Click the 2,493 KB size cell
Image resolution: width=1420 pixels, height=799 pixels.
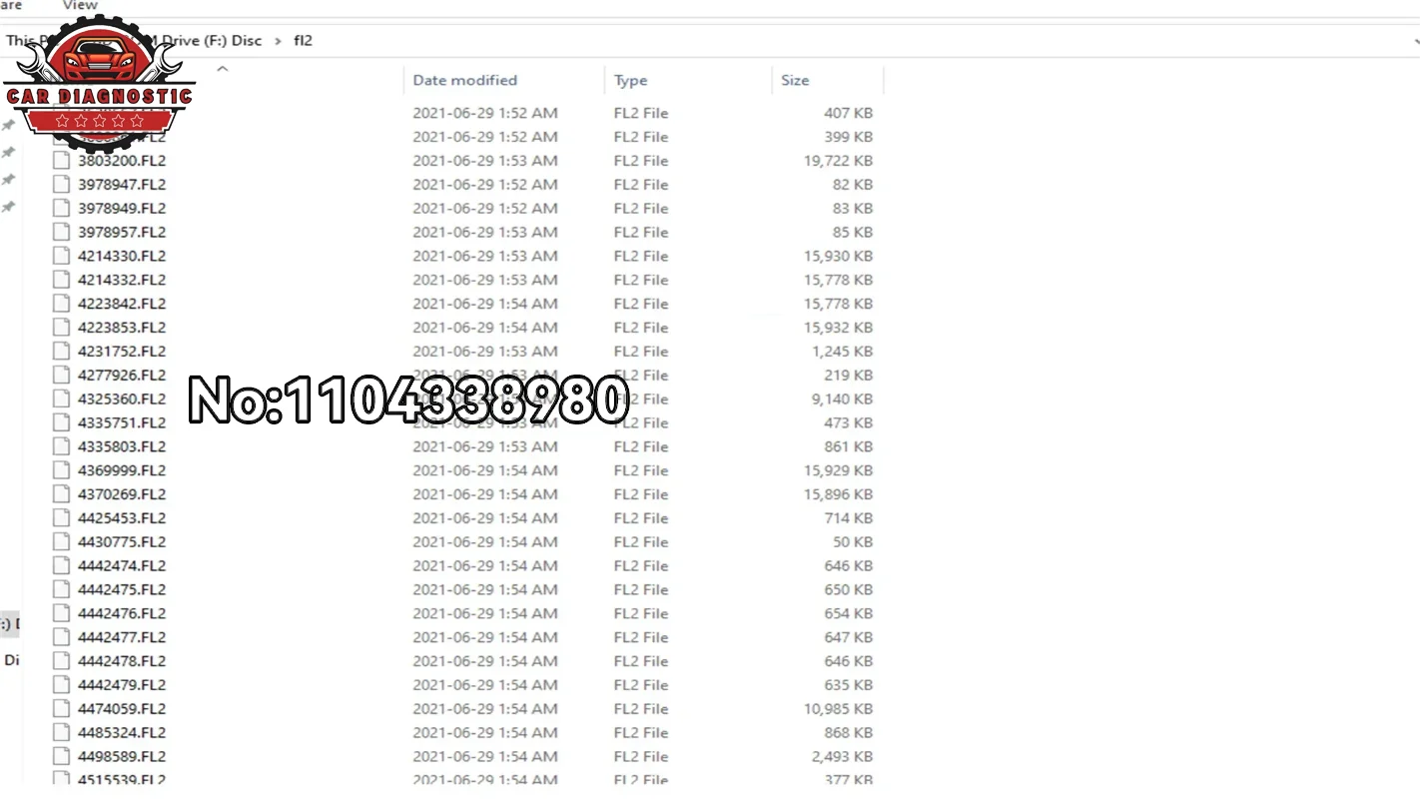[x=842, y=757]
